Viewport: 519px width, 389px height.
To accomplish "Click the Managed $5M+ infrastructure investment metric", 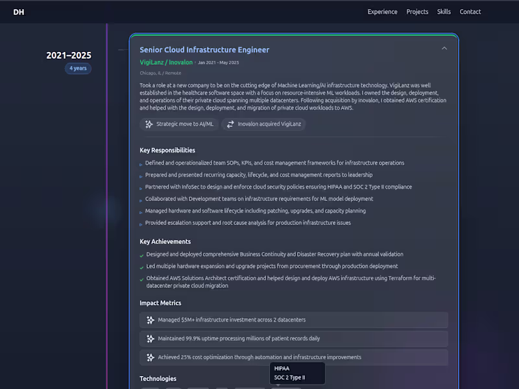I will [294, 320].
